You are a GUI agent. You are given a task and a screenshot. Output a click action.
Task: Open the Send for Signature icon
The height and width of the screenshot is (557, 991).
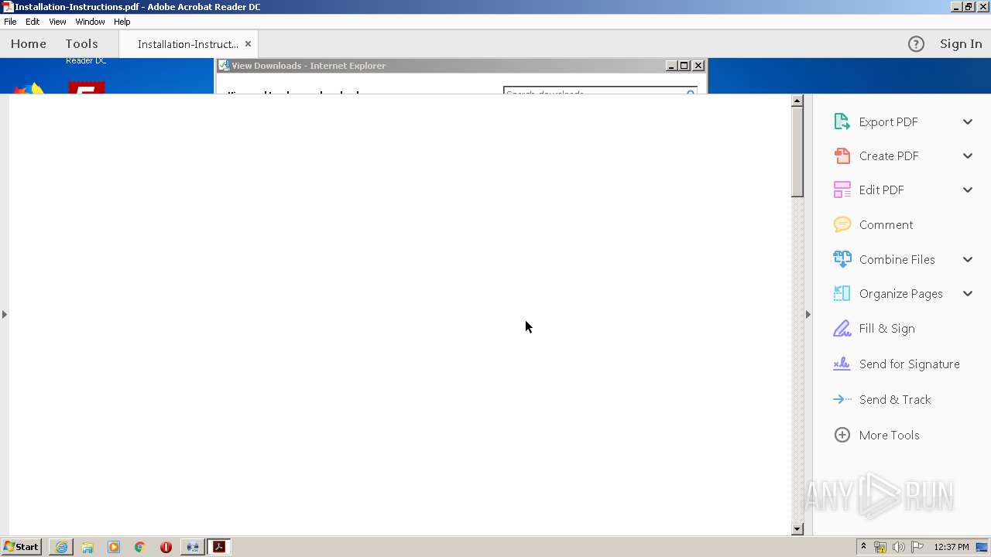pyautogui.click(x=842, y=364)
